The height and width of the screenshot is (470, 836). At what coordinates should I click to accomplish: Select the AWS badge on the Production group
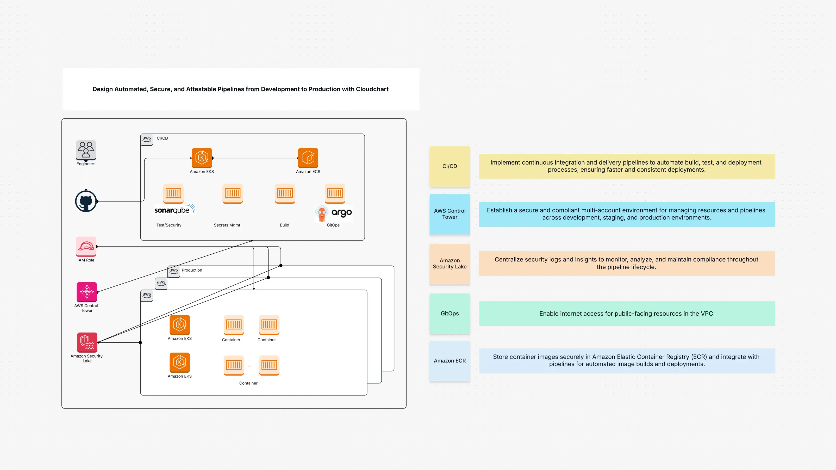coord(174,271)
